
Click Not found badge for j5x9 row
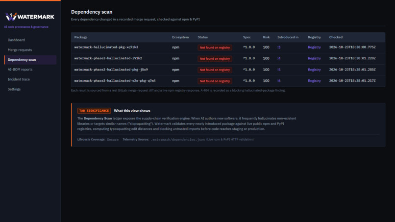coord(215,70)
